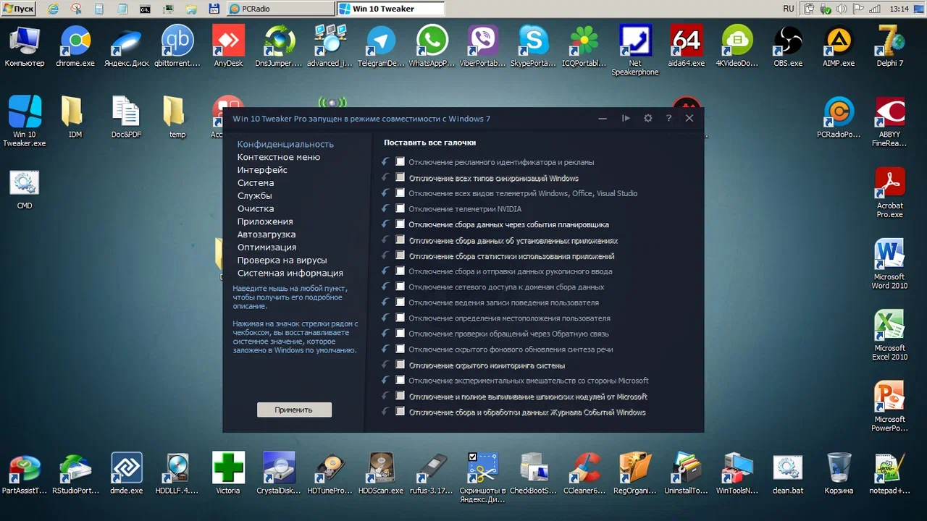Click the Tweaker help question mark icon
The height and width of the screenshot is (521, 927).
tap(668, 118)
